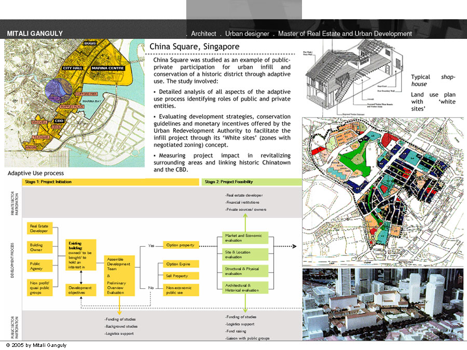Click the CBD map label
This screenshot has height=350, width=467.
(59, 121)
